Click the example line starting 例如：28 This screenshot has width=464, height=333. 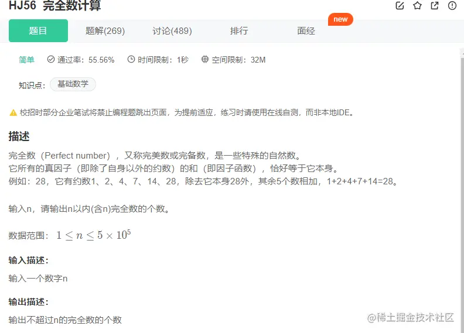203,181
